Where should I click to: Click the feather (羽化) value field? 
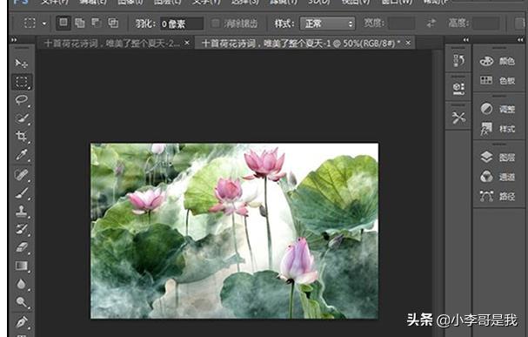click(181, 24)
